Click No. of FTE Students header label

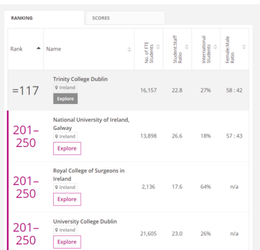point(149,53)
